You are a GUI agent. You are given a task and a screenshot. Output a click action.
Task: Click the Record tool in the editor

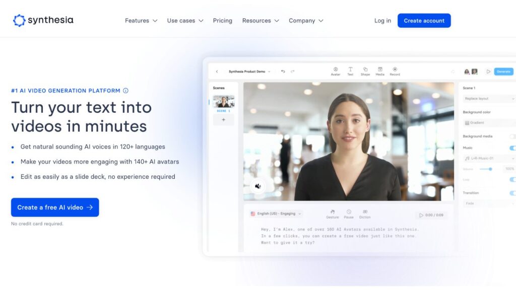[x=395, y=71]
